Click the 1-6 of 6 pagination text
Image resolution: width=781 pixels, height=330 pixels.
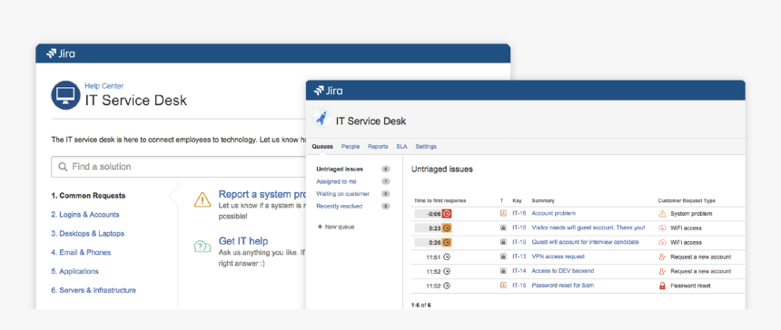click(x=420, y=305)
